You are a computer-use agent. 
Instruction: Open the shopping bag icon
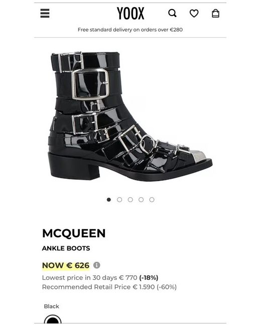(215, 14)
